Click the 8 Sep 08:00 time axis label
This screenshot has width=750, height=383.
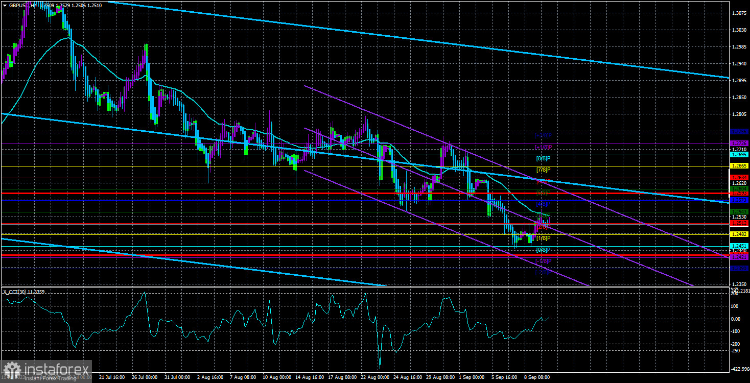coord(536,377)
